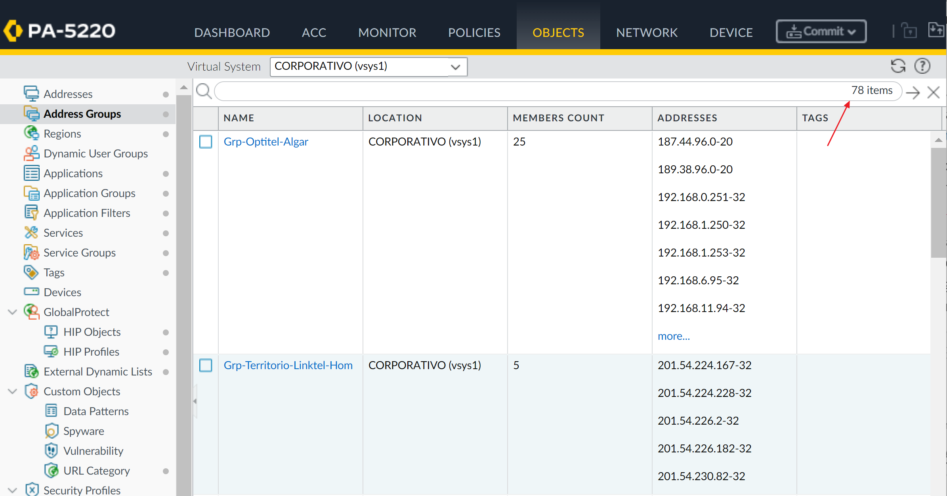Click the more... link in Addresses column
This screenshot has width=947, height=496.
point(673,336)
